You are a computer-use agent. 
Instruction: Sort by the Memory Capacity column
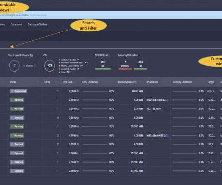pos(127,82)
